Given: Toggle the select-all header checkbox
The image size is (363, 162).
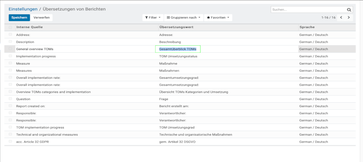Looking at the screenshot, I should click(x=10, y=27).
